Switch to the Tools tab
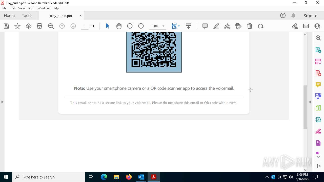324x182 pixels. (x=27, y=15)
